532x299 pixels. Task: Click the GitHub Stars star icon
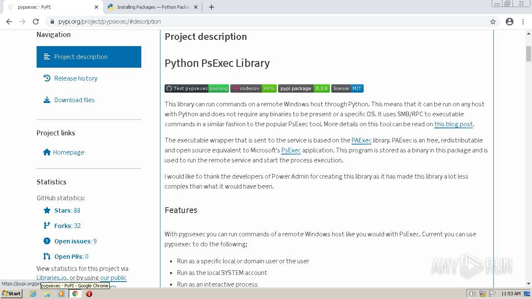[x=47, y=210]
